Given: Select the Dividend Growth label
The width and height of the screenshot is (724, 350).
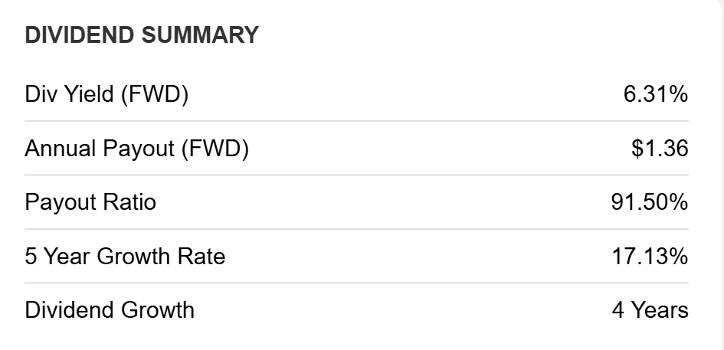Looking at the screenshot, I should coord(110,310).
